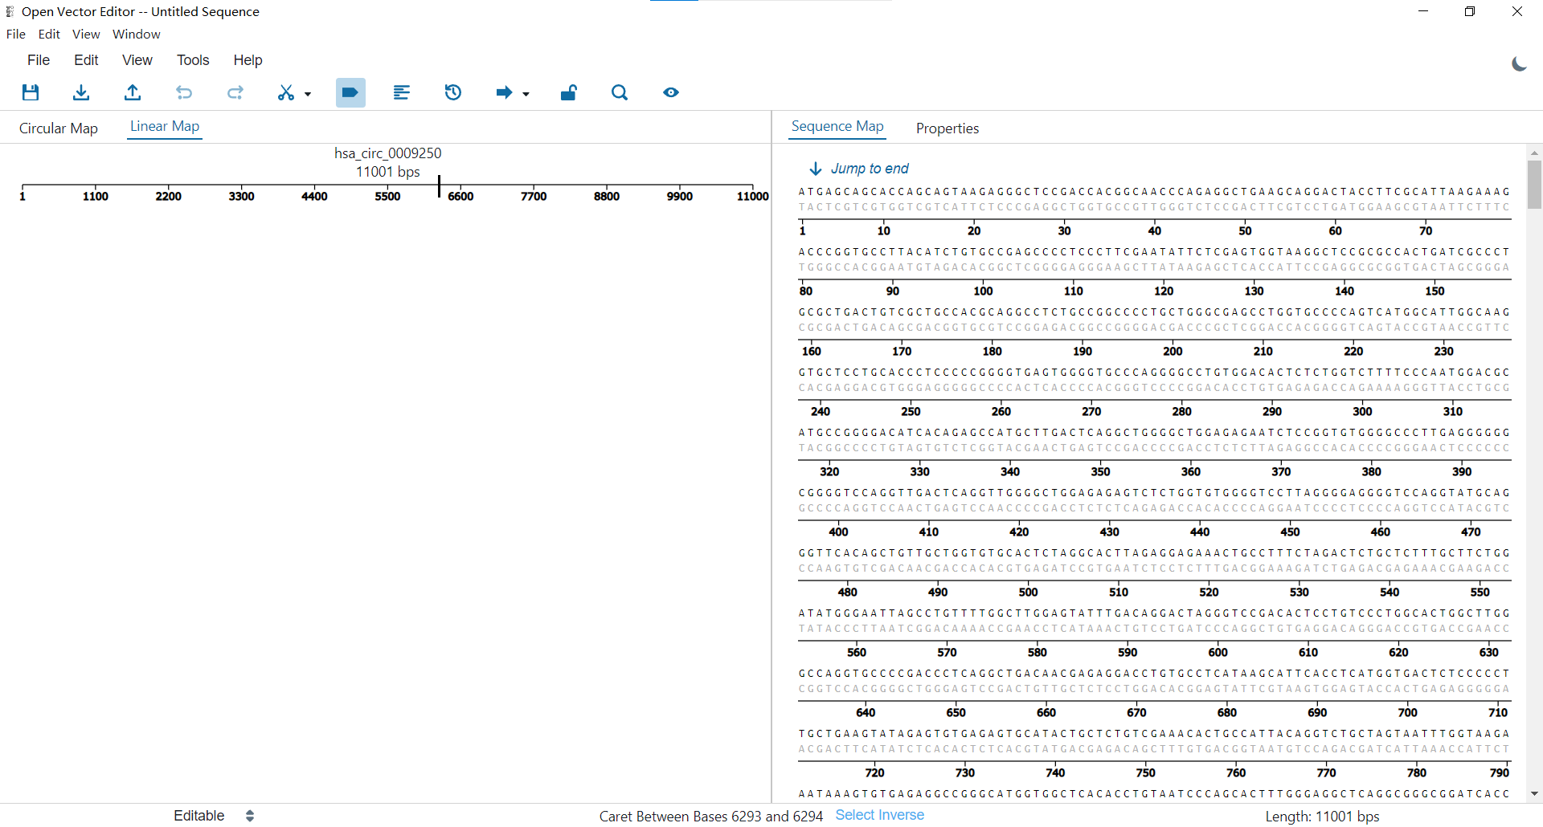Image resolution: width=1543 pixels, height=827 pixels.
Task: Restore down the window
Action: pyautogui.click(x=1470, y=11)
